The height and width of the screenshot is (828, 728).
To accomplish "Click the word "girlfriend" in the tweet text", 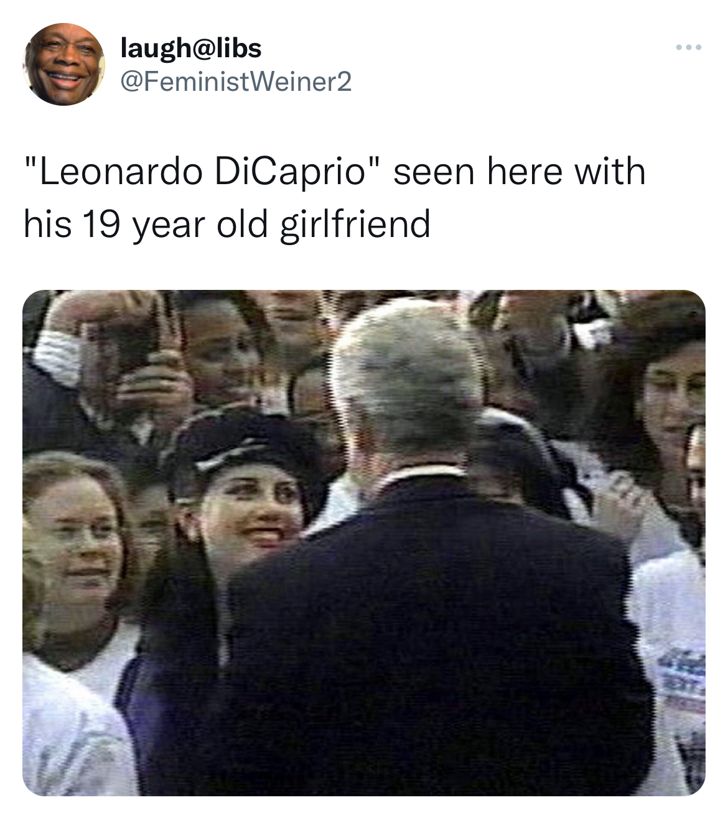I will [x=355, y=224].
